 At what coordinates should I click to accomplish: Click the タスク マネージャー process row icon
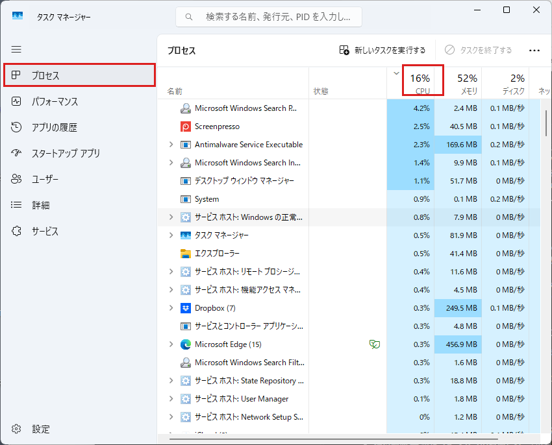186,235
